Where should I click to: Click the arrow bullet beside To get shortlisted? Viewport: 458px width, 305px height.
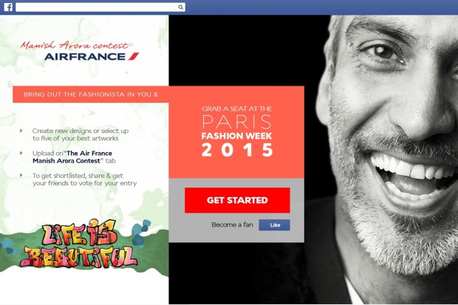pyautogui.click(x=21, y=175)
